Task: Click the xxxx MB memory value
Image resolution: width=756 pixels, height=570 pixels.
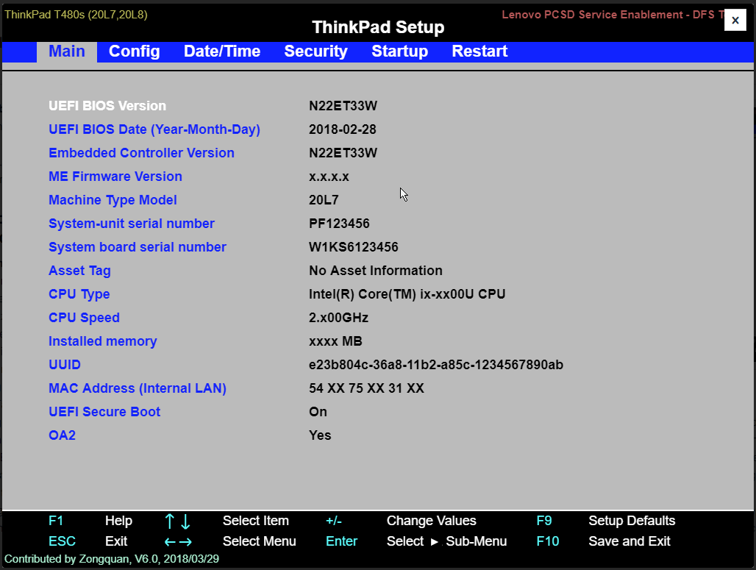Action: [335, 341]
